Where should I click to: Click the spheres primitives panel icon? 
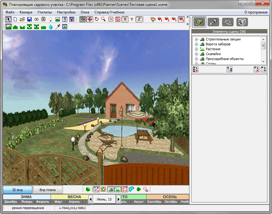[213, 22]
